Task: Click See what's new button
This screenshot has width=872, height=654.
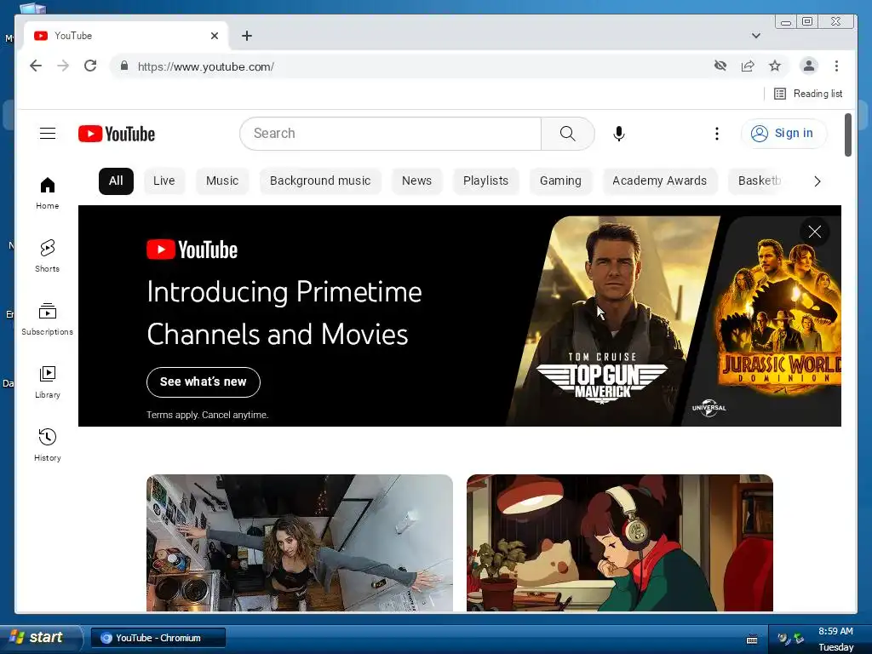Action: (204, 382)
